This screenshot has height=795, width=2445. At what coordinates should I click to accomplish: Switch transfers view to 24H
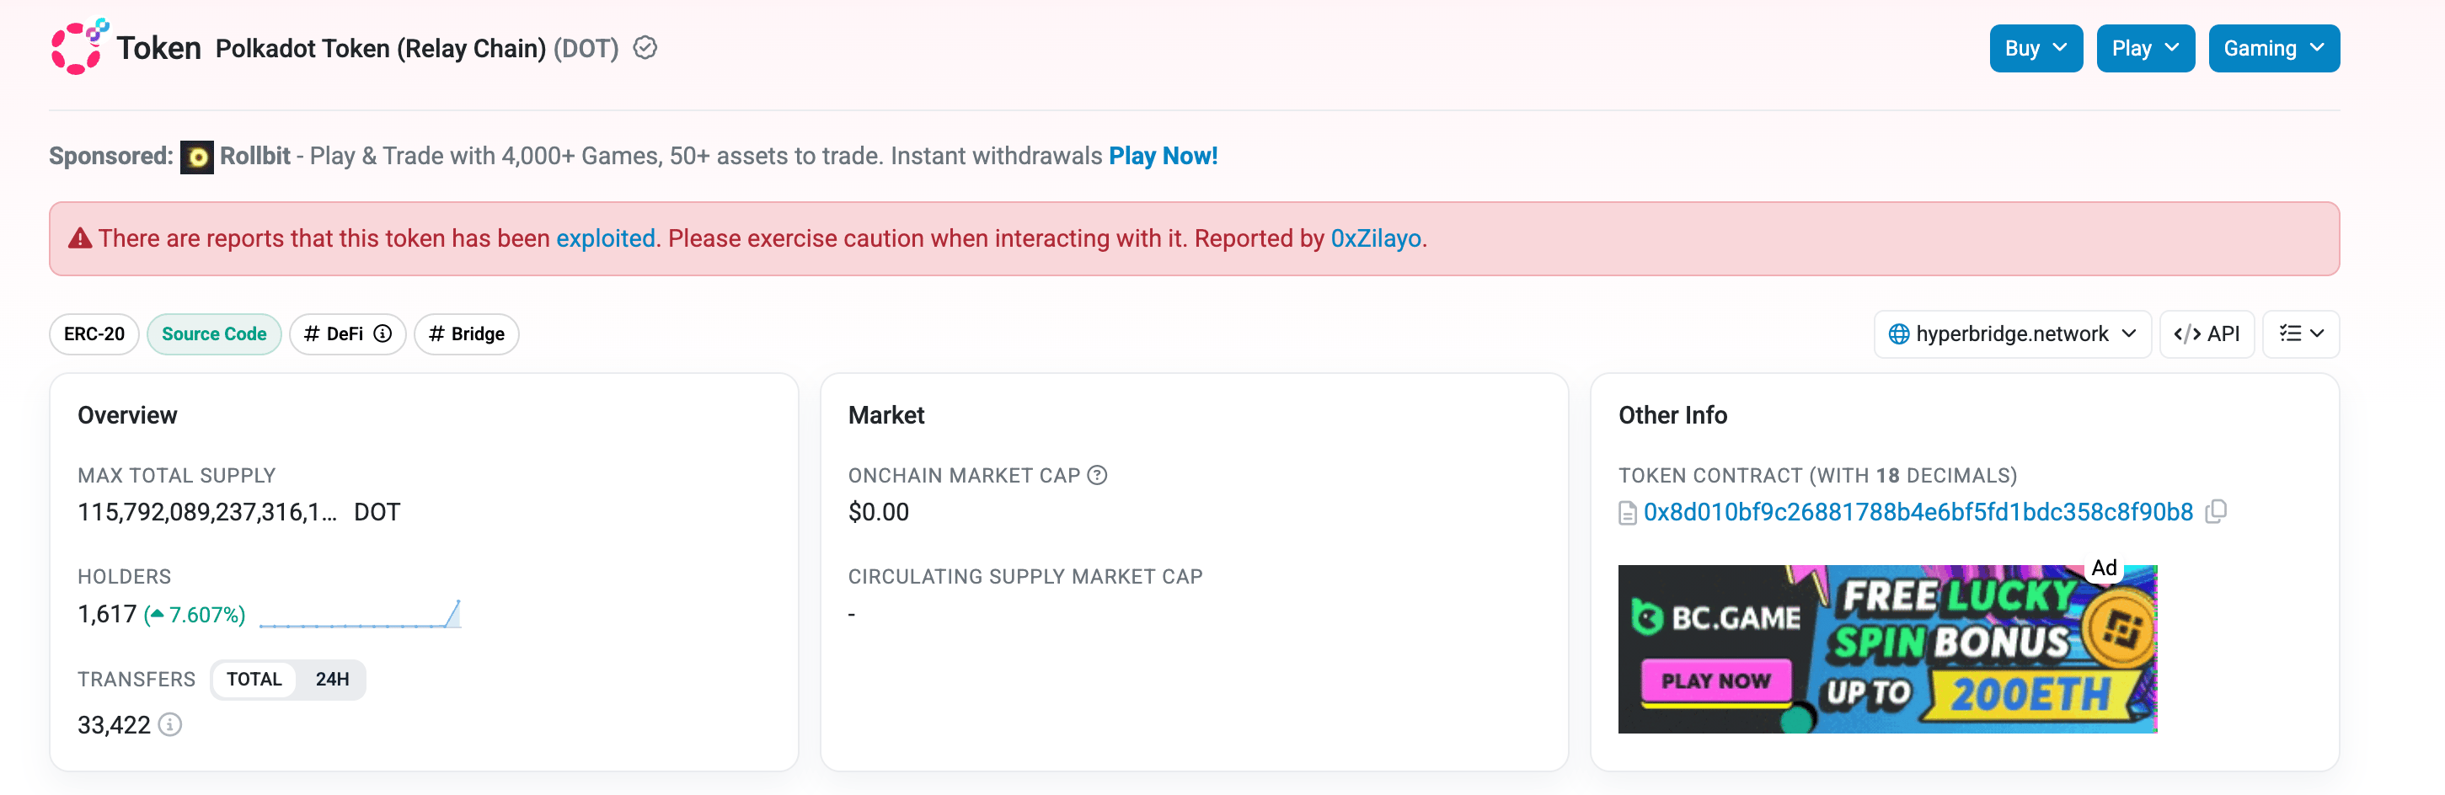pyautogui.click(x=332, y=680)
